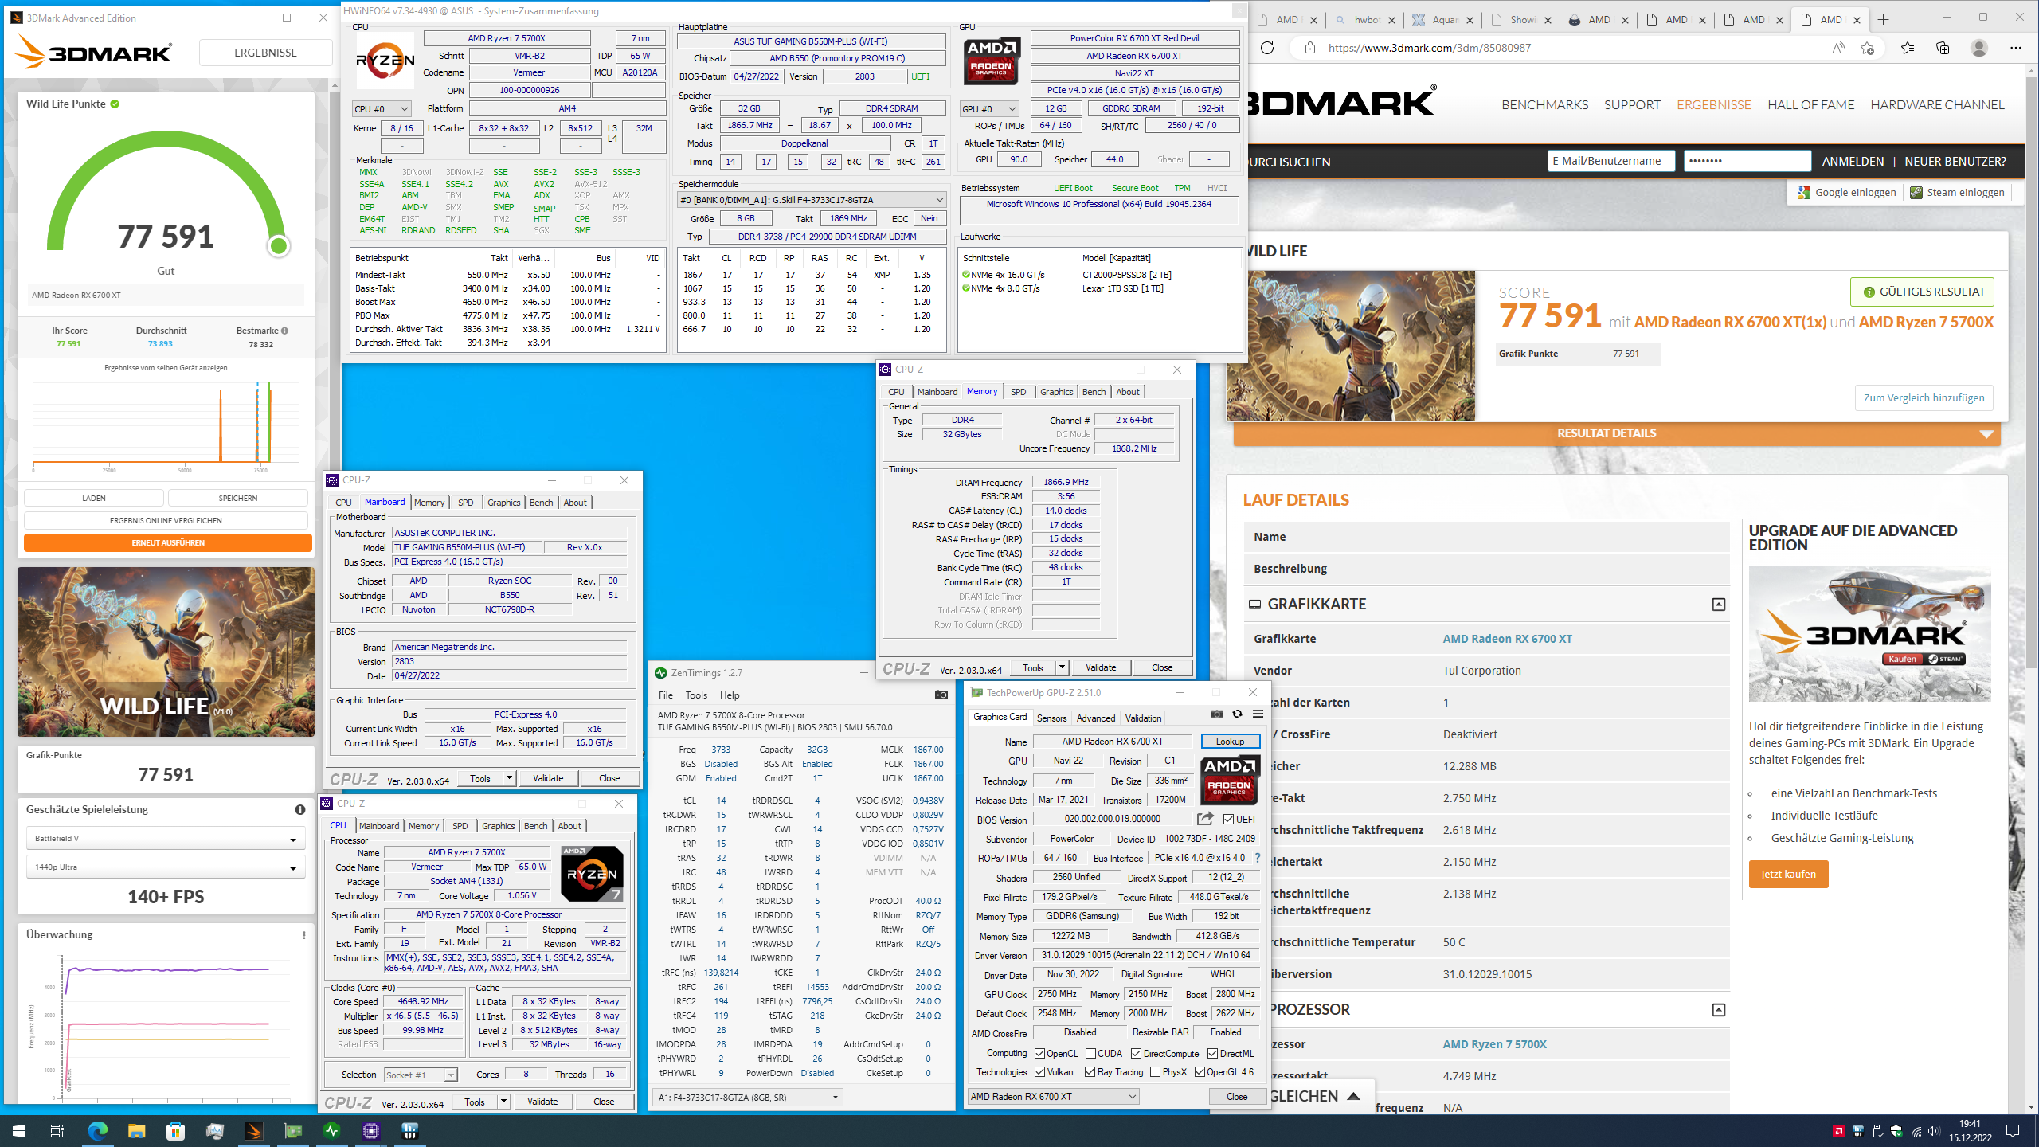Image resolution: width=2039 pixels, height=1147 pixels.
Task: Toggle the DirectCompute checkbox in GPU-Z
Action: (x=1136, y=1053)
